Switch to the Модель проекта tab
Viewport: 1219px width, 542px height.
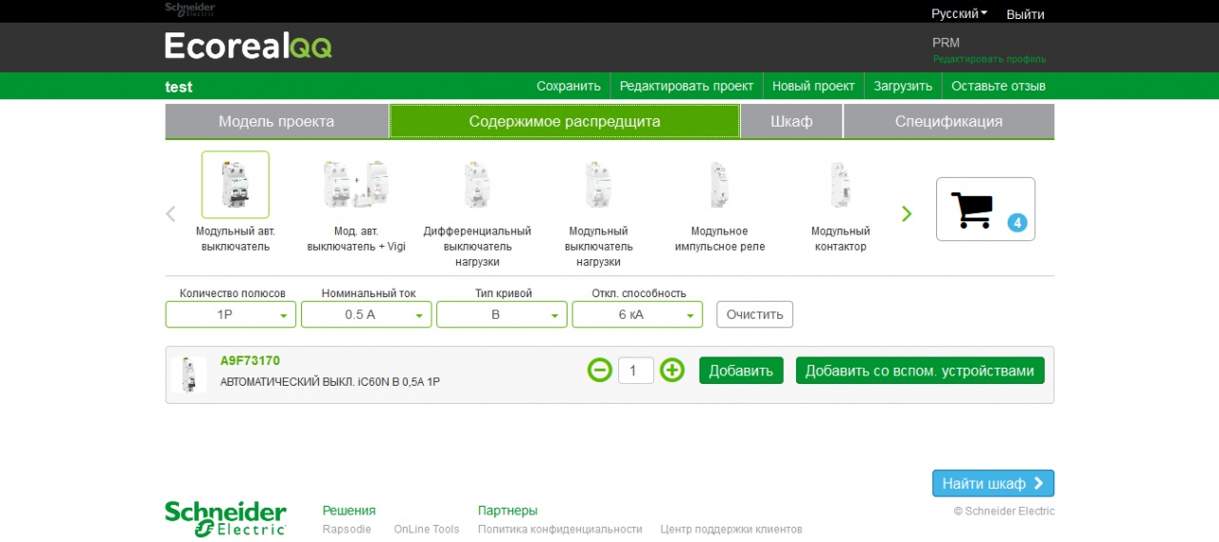[x=276, y=122]
